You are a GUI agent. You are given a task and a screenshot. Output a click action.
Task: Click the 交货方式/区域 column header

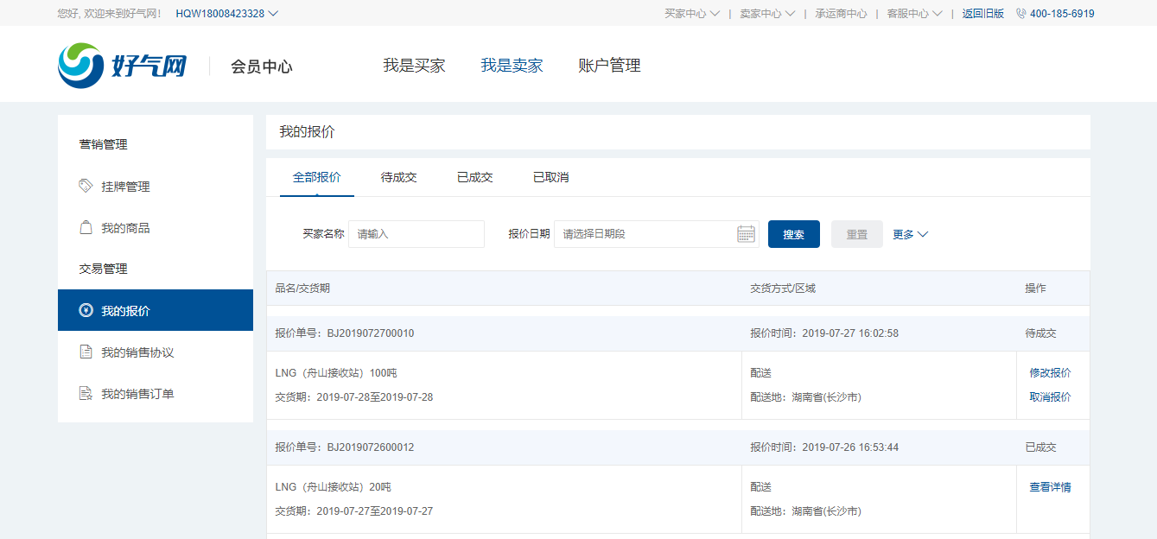(x=783, y=289)
